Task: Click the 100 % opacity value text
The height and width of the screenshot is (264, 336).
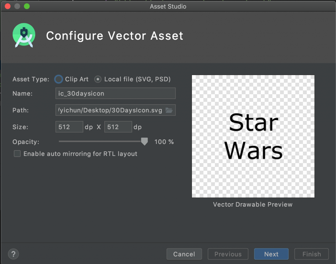Action: tap(164, 142)
